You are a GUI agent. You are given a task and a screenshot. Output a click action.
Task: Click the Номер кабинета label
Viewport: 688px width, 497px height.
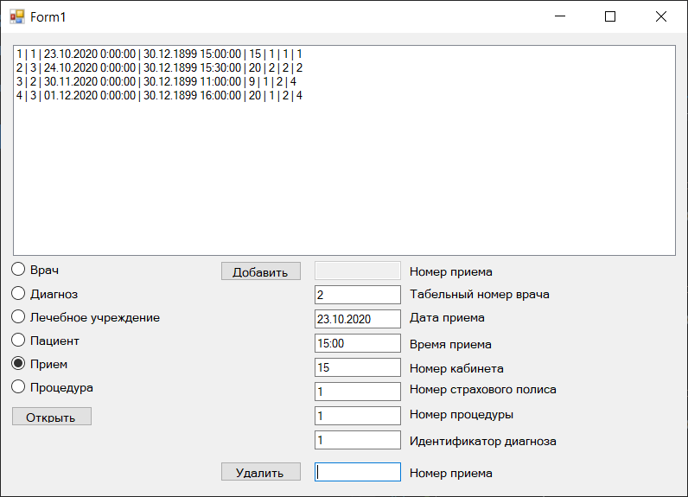tap(456, 368)
